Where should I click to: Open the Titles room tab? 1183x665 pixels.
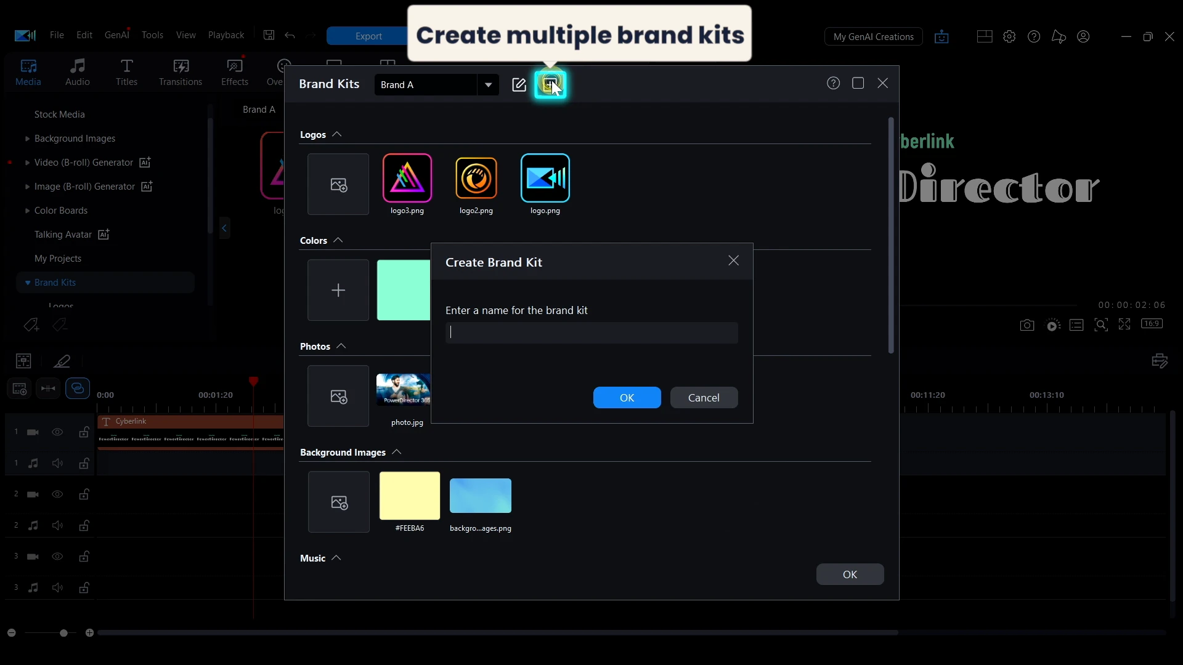(x=126, y=72)
